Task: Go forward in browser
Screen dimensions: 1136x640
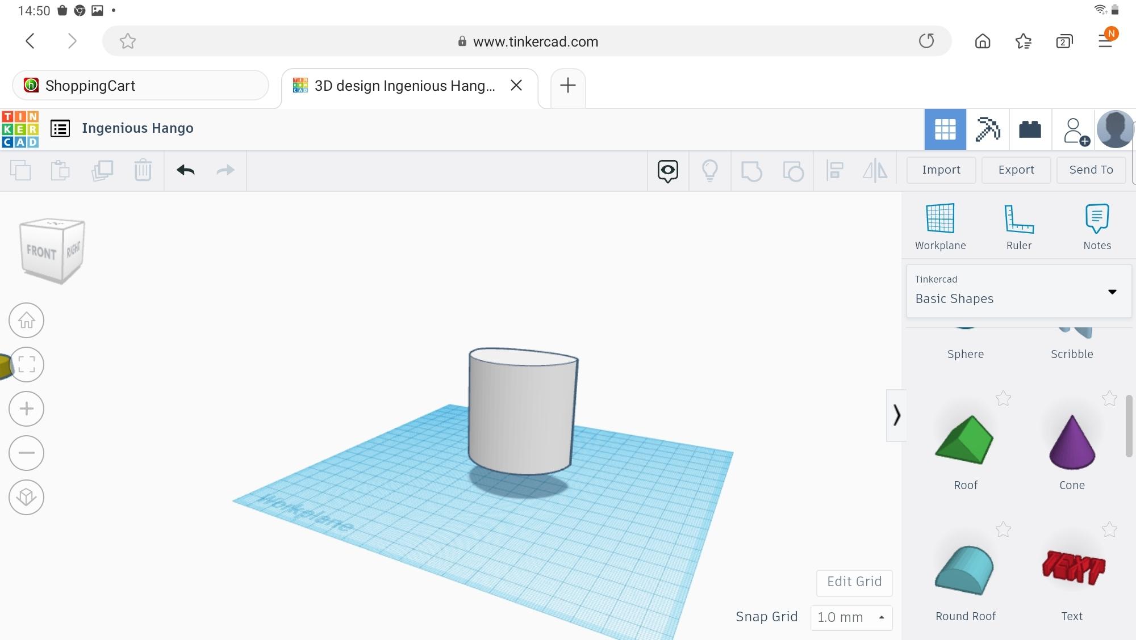Action: (72, 41)
